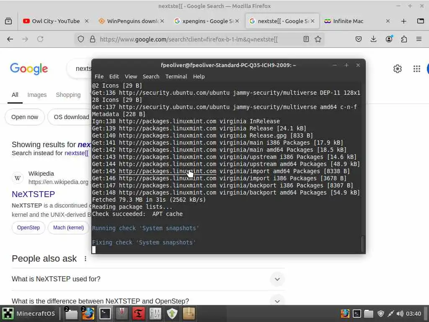Click the taskbar clock showing 03:40
429x322 pixels.
(413, 314)
